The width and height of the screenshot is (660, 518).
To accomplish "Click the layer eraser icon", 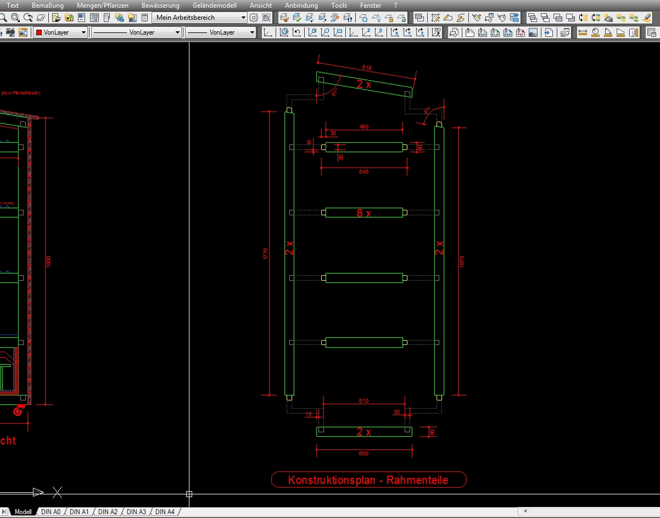I will click(x=646, y=18).
